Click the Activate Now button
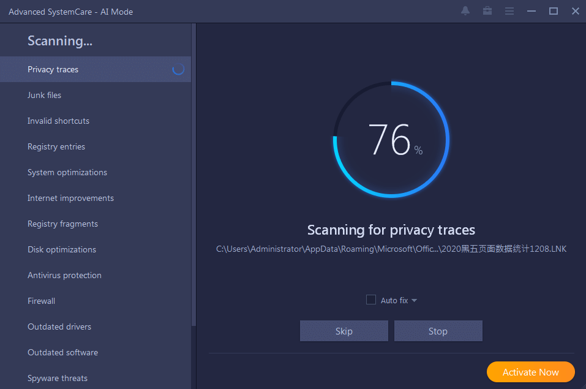 click(531, 372)
